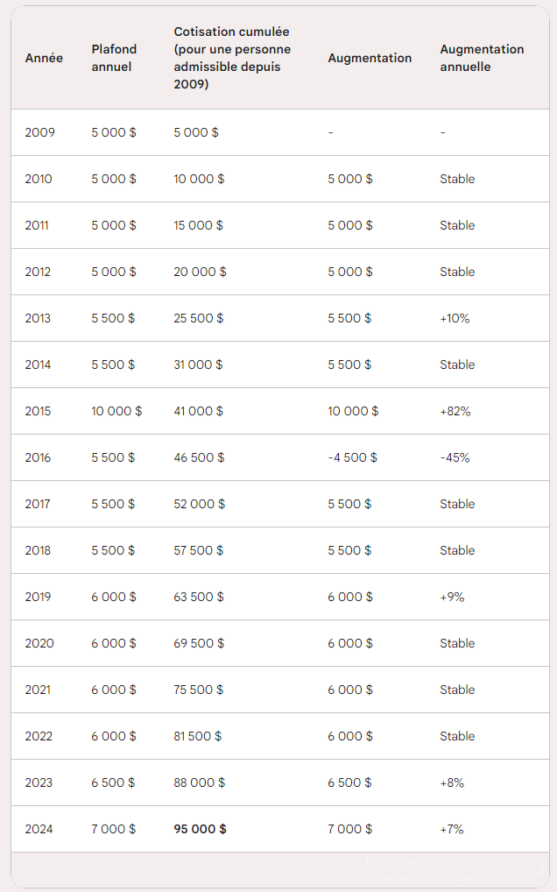
Task: Select the +10% value in the 2013 row
Action: pos(455,319)
